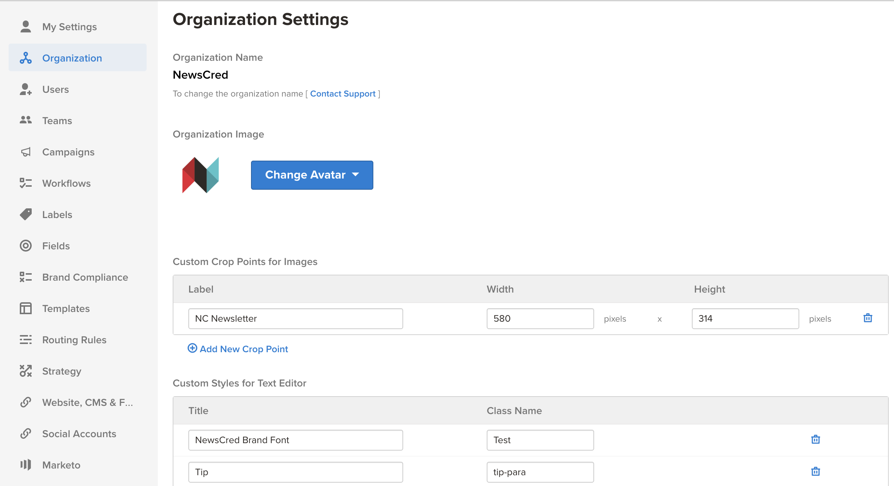
Task: Click the Brand Compliance icon
Action: coord(26,277)
